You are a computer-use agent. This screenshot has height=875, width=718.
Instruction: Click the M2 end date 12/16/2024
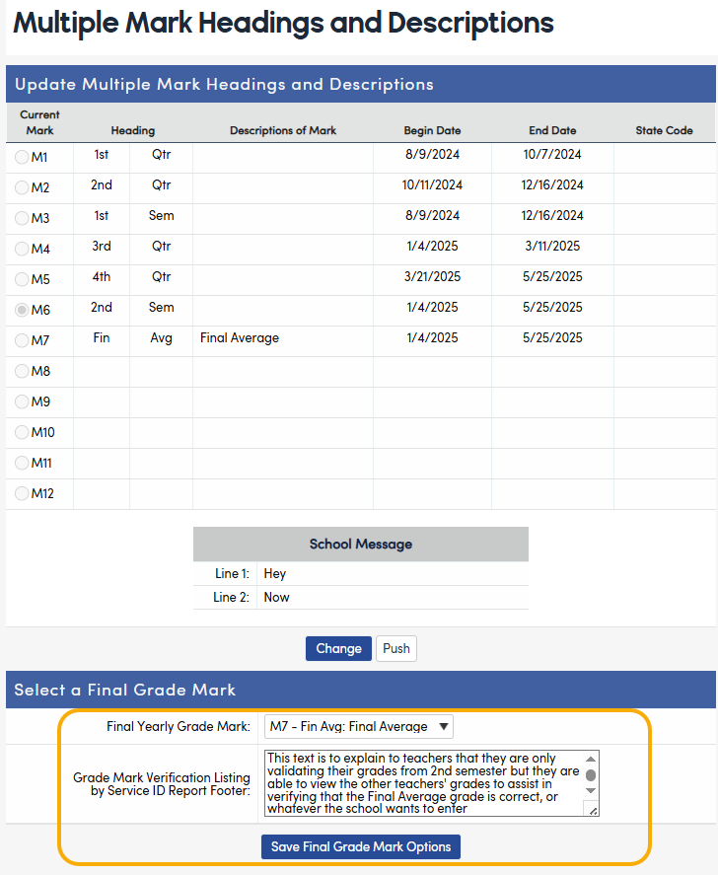552,185
